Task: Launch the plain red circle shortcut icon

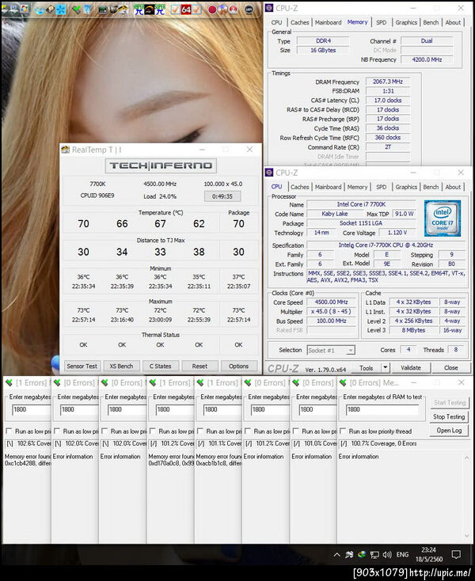Action: pyautogui.click(x=212, y=9)
